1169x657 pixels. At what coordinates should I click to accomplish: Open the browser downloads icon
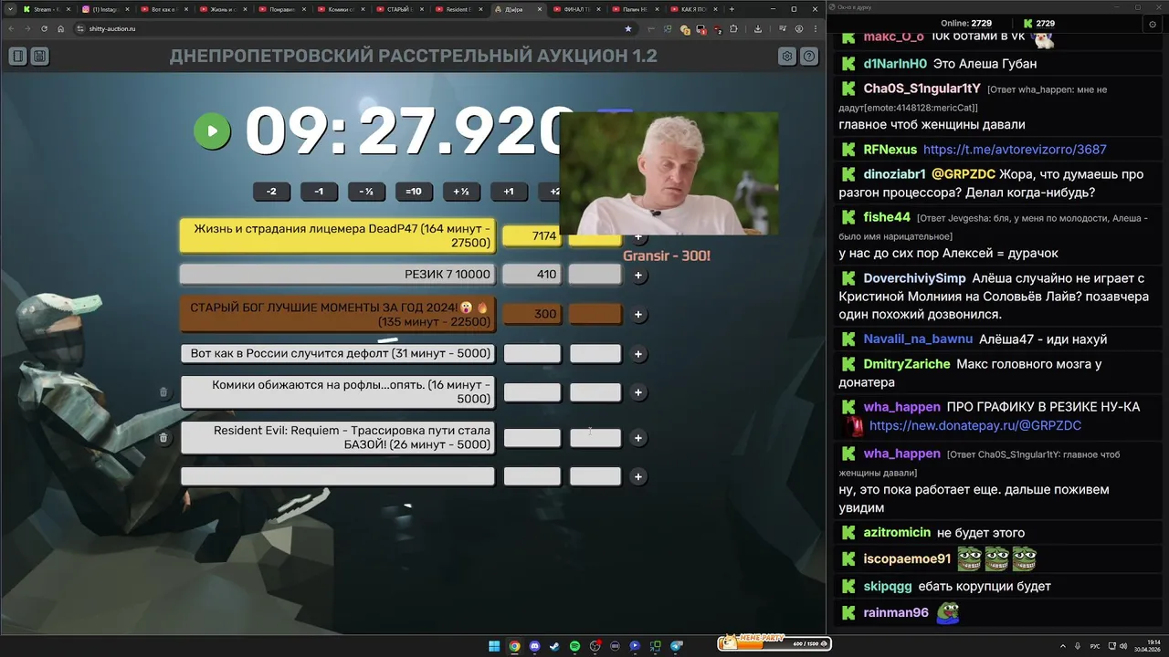(x=758, y=28)
